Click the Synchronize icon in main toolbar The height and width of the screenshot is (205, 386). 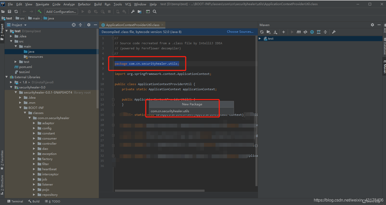(x=16, y=12)
